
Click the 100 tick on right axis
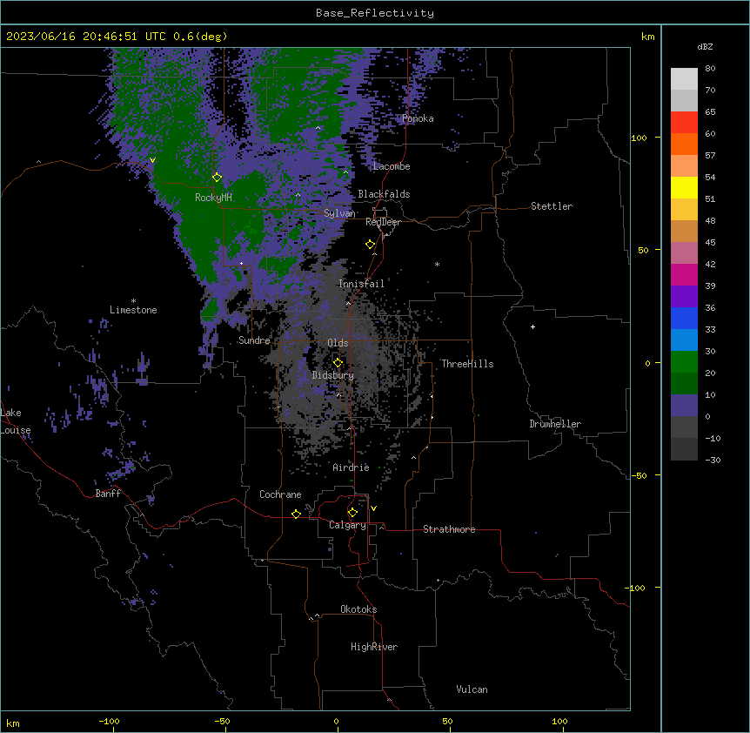point(639,138)
